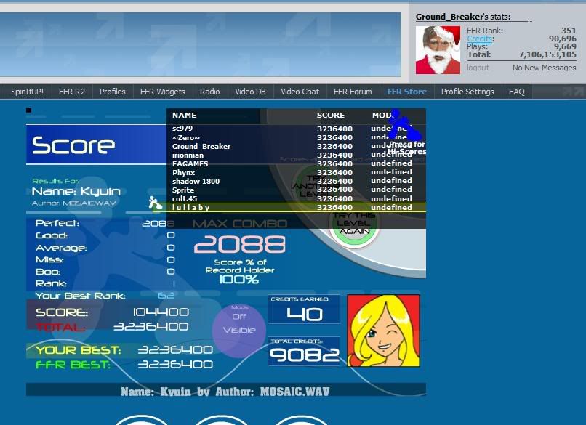The height and width of the screenshot is (425, 586).
Task: Open the FAQ page
Action: coord(516,92)
